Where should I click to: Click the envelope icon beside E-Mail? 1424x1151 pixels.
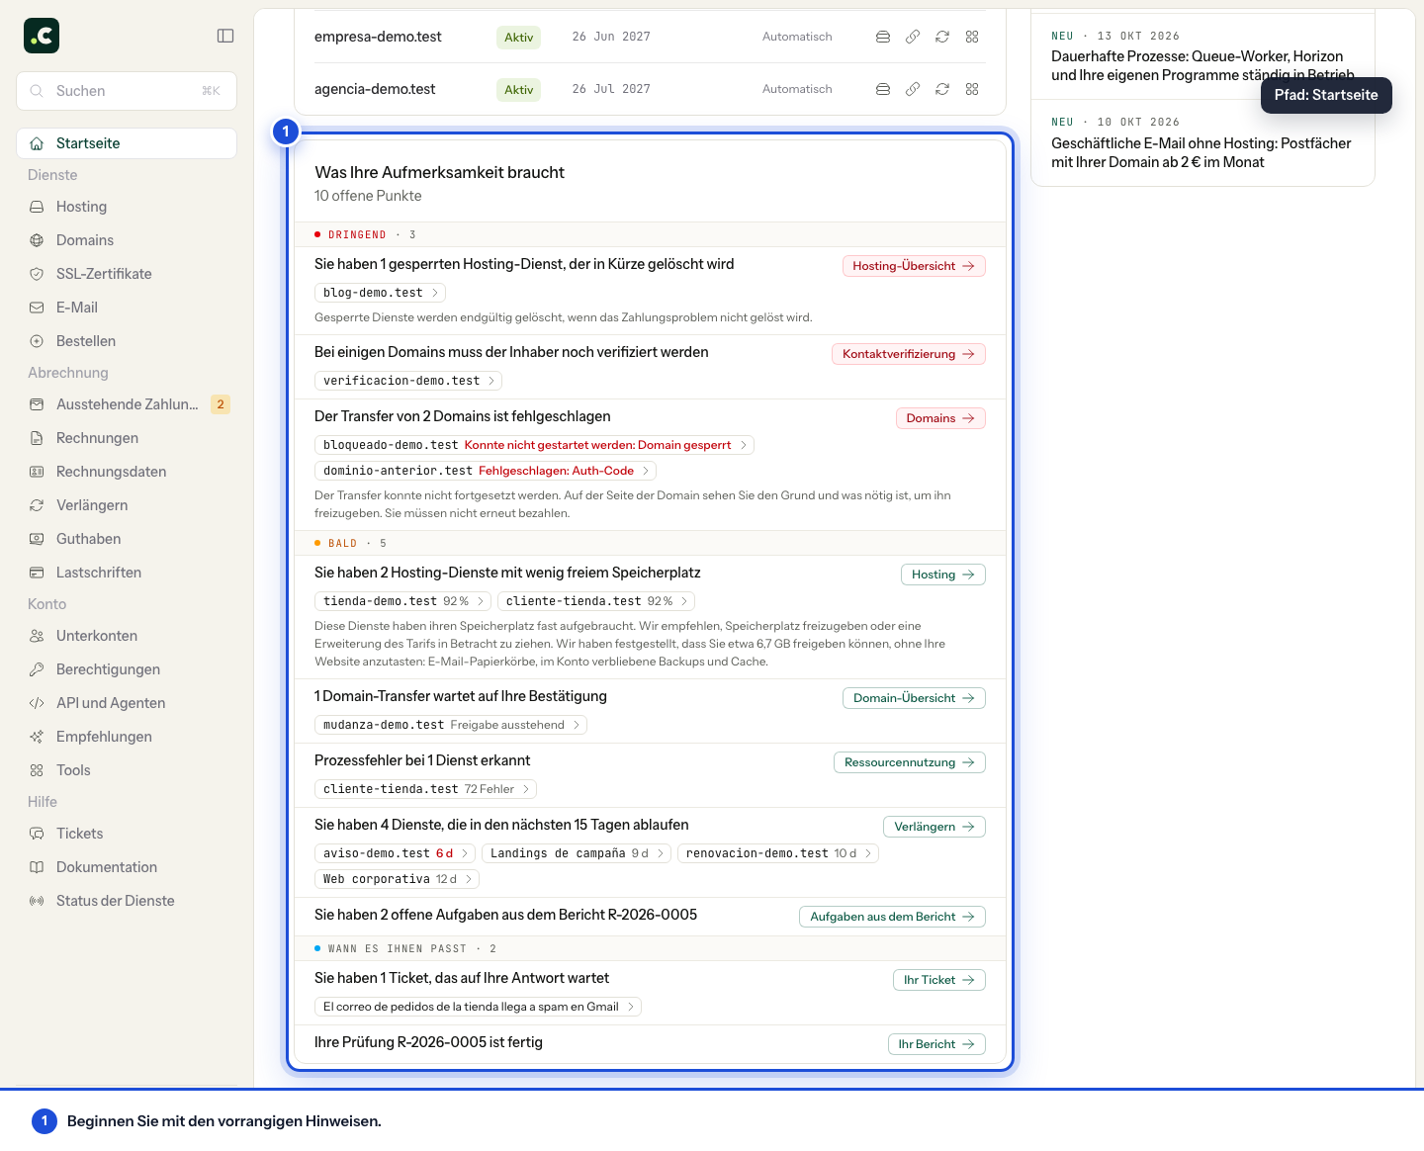[37, 308]
